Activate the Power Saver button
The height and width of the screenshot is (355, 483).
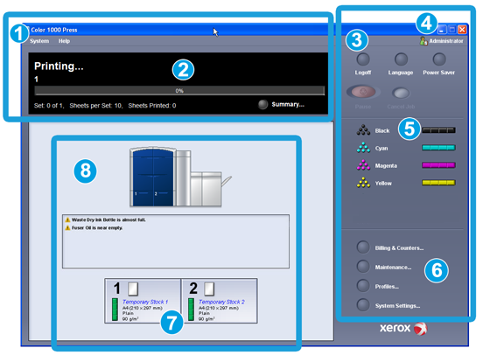(x=439, y=59)
